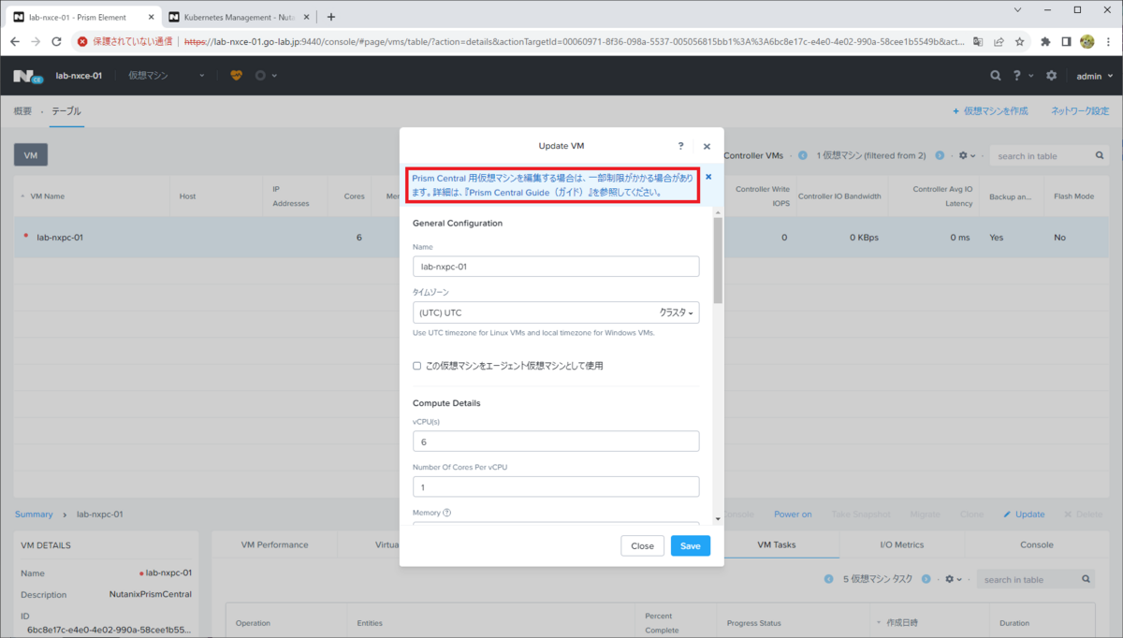Screen dimensions: 1123x638
Task: Open the browser extensions puzzle icon
Action: pyautogui.click(x=1045, y=41)
